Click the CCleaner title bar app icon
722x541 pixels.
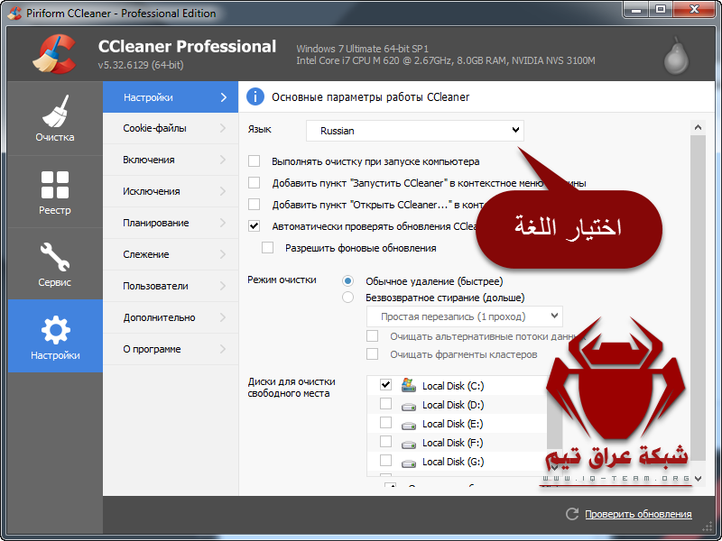(x=14, y=13)
